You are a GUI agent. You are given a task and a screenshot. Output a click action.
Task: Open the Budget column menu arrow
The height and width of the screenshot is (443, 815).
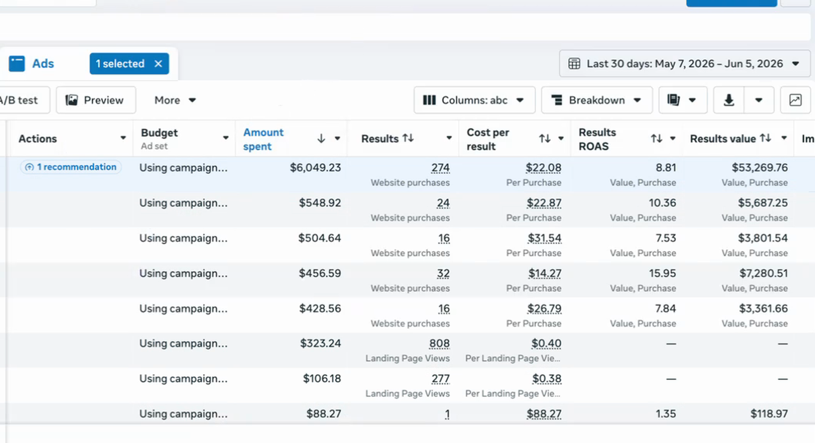226,138
